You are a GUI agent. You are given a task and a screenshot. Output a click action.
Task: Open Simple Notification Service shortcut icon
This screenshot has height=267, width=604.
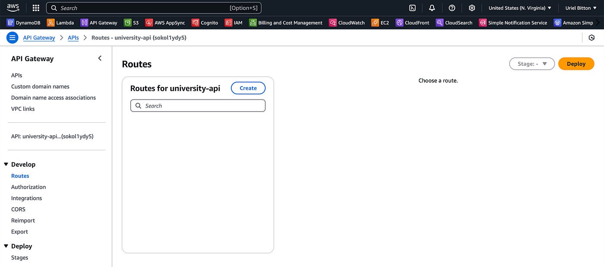point(482,23)
